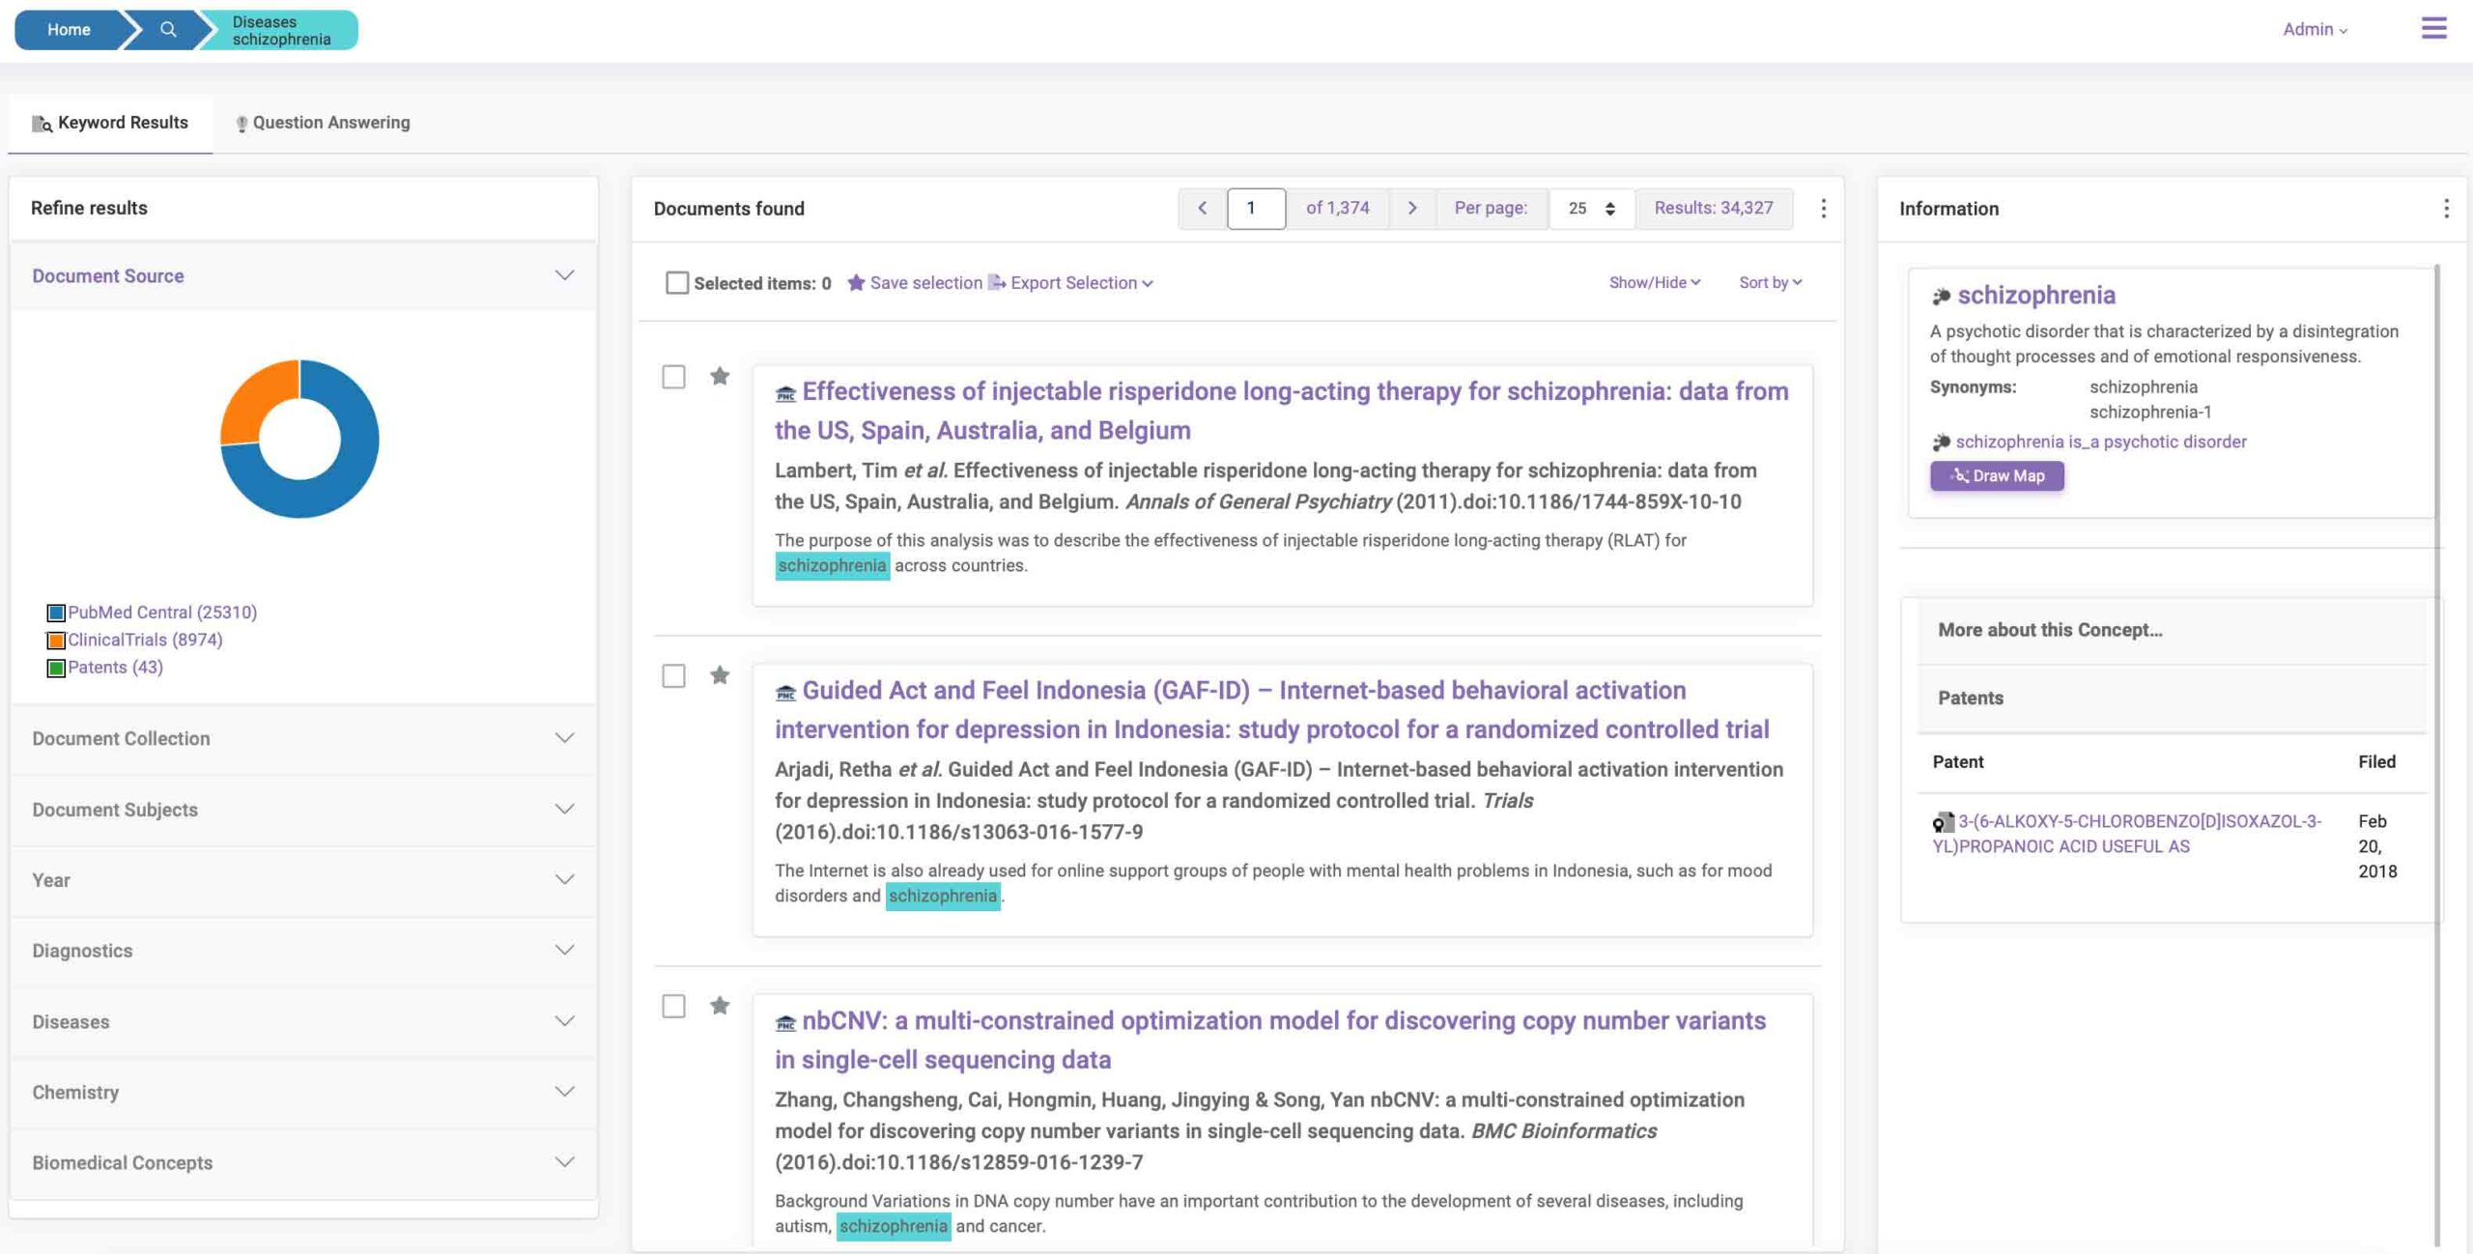This screenshot has height=1254, width=2473.
Task: Open Information panel three-dot options
Action: click(2445, 208)
